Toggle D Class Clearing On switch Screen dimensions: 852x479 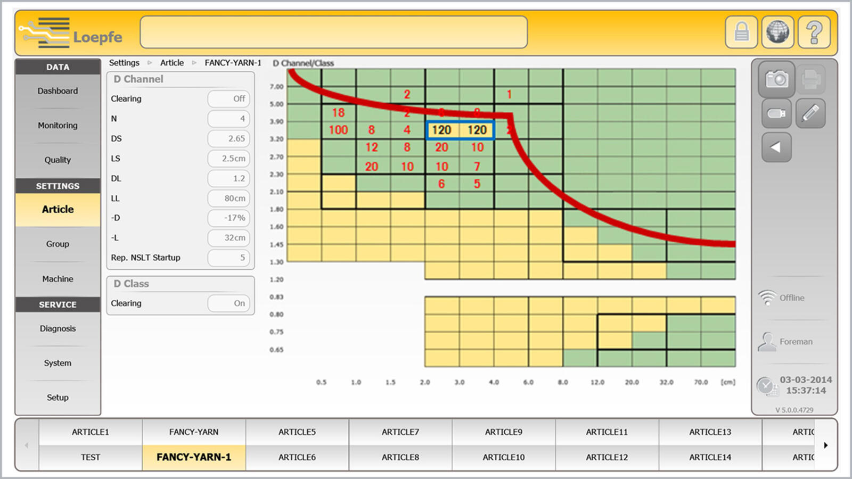(x=229, y=303)
